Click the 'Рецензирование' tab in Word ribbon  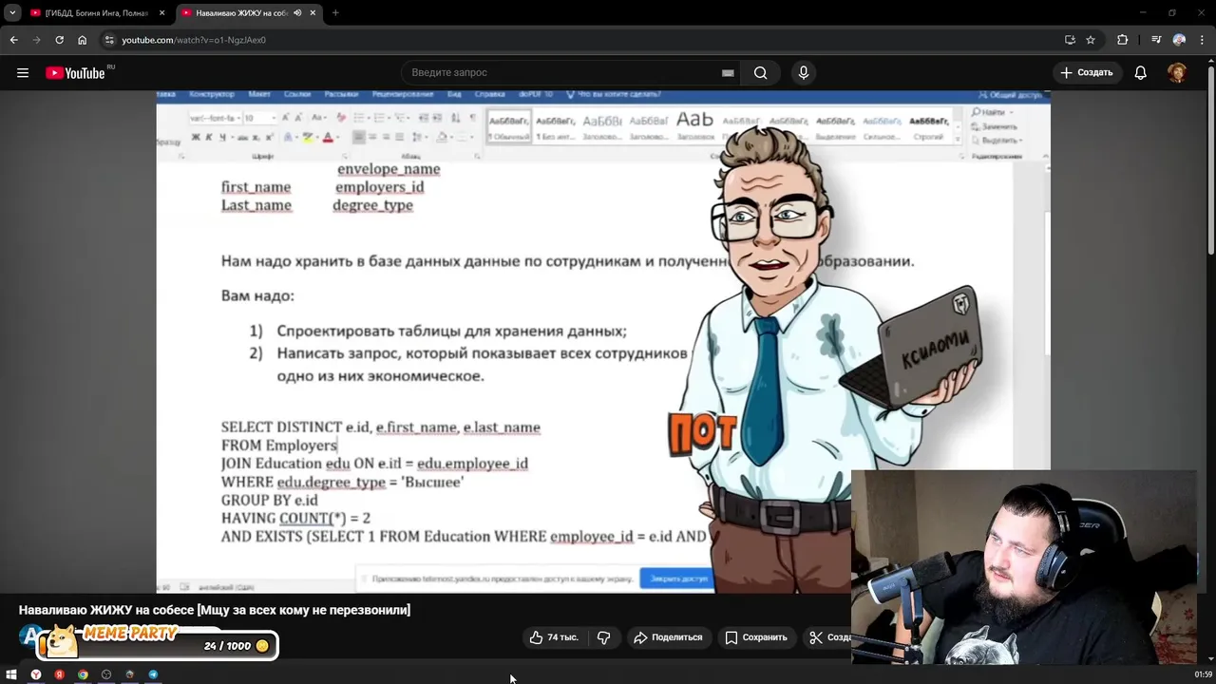(x=403, y=94)
